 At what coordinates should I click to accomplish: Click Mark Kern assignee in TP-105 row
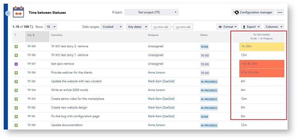pyautogui.click(x=161, y=81)
